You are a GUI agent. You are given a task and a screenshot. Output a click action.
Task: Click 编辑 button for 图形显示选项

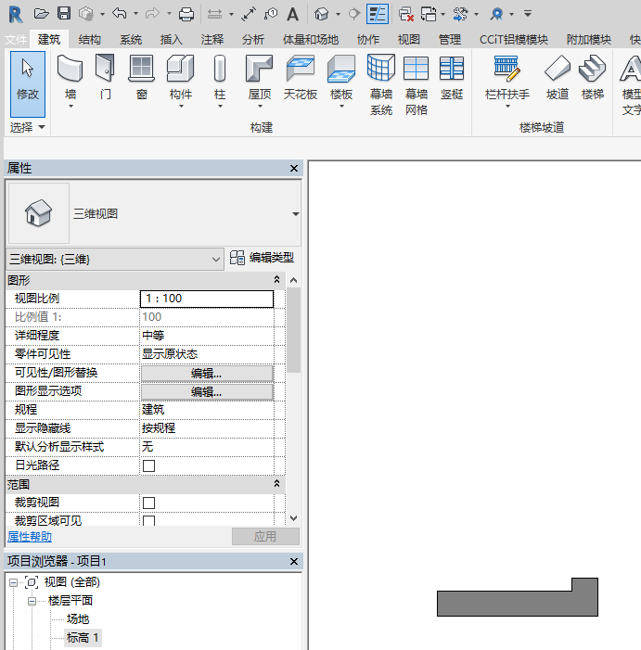[207, 391]
